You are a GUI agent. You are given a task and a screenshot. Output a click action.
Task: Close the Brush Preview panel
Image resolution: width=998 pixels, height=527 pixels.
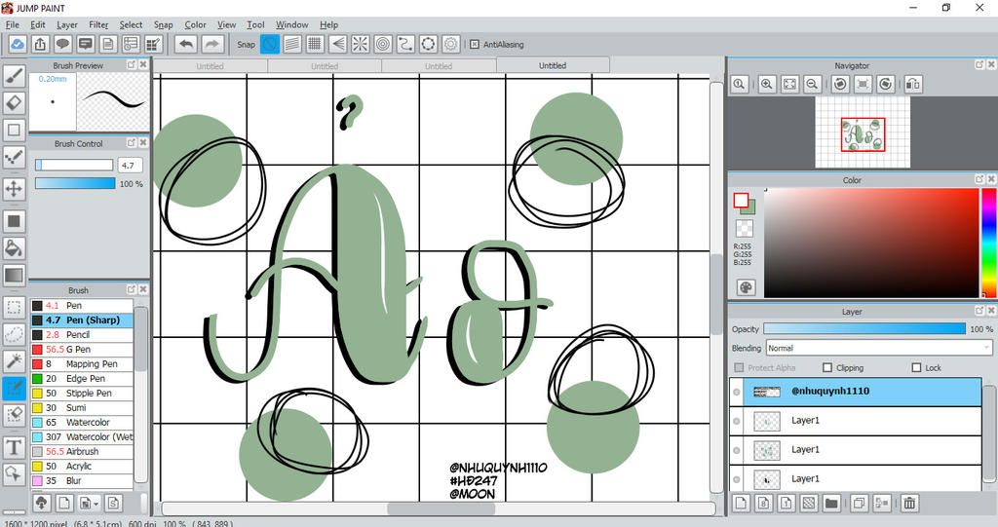coord(143,65)
